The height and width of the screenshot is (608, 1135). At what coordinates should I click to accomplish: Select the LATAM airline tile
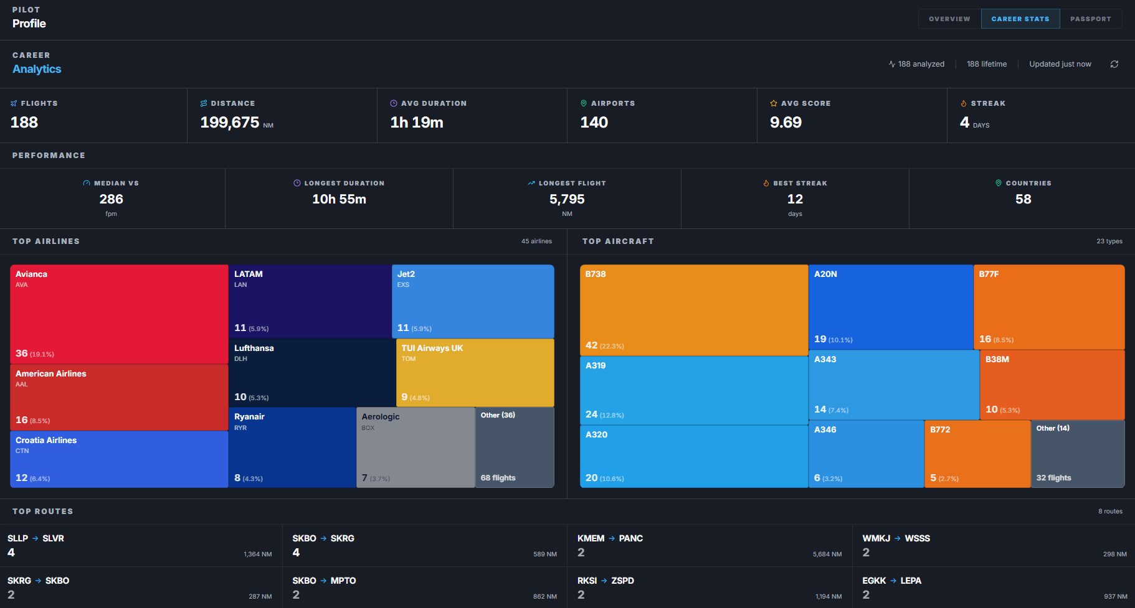(310, 301)
